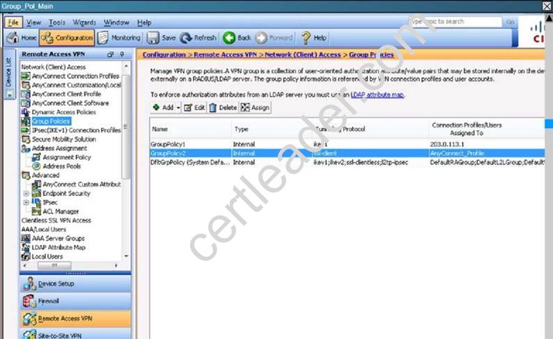The image size is (553, 339).
Task: Open the Device Setup section
Action: pos(75,284)
